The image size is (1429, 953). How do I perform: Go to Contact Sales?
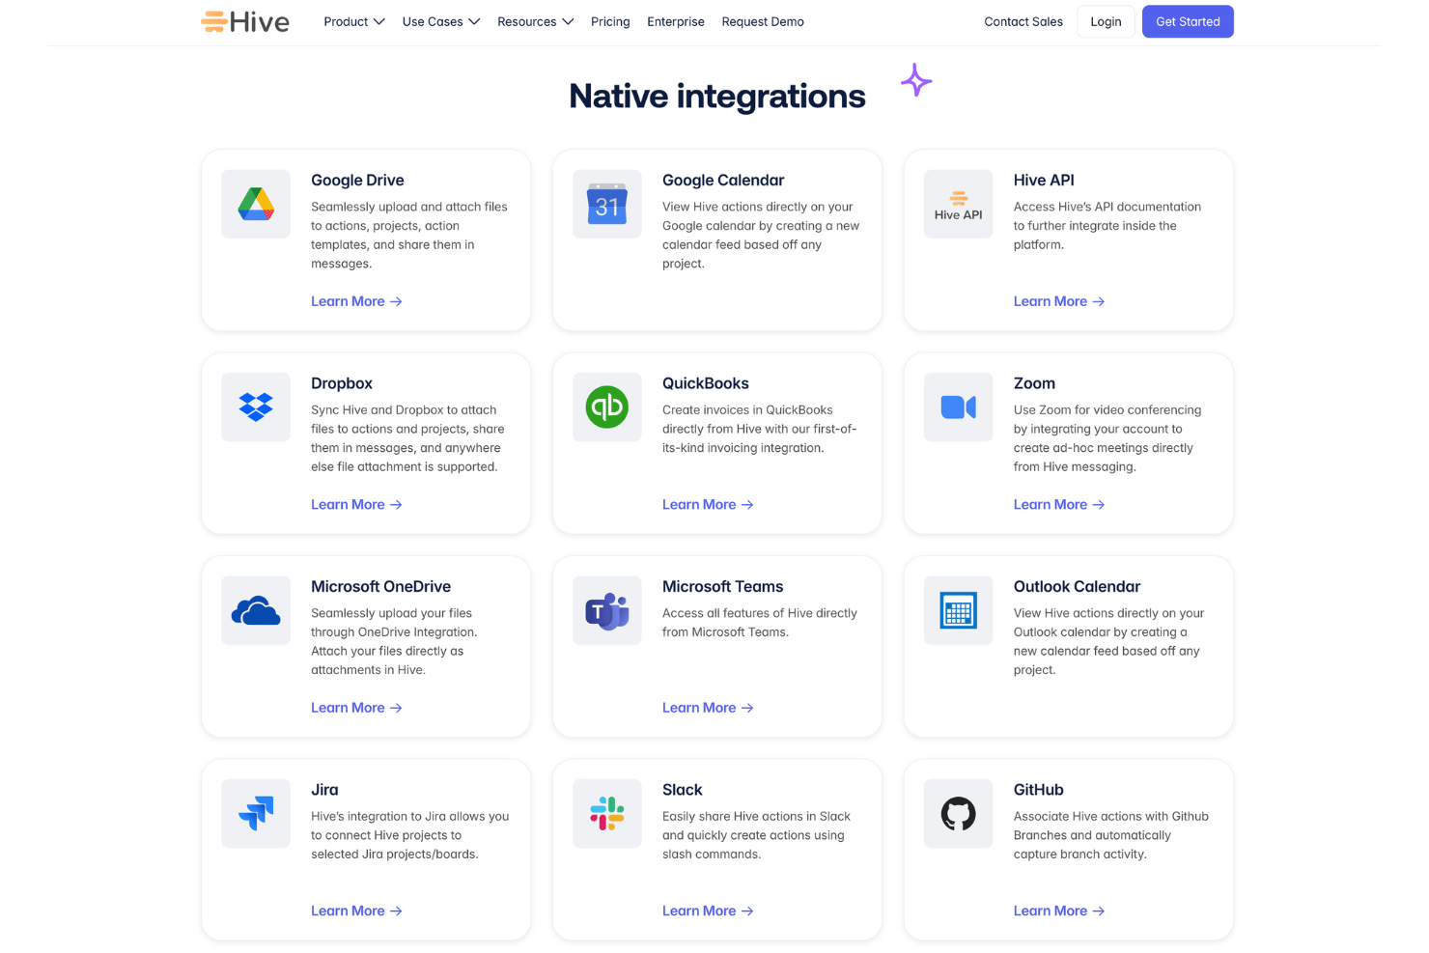pyautogui.click(x=1023, y=21)
